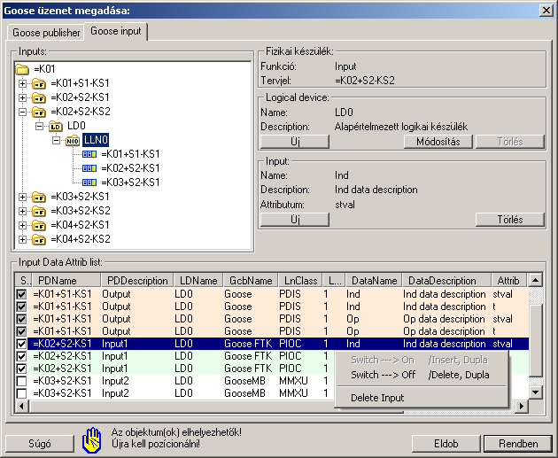
Task: Click the top-level =K03+S2-KS1 device folder icon
Action: 39,197
